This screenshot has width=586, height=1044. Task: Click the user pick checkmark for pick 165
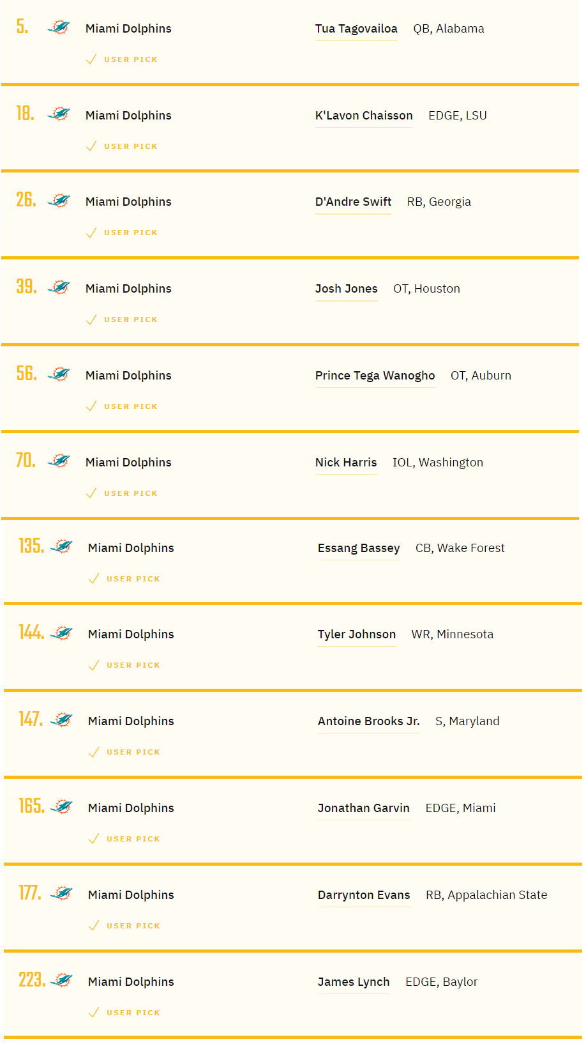pos(94,839)
